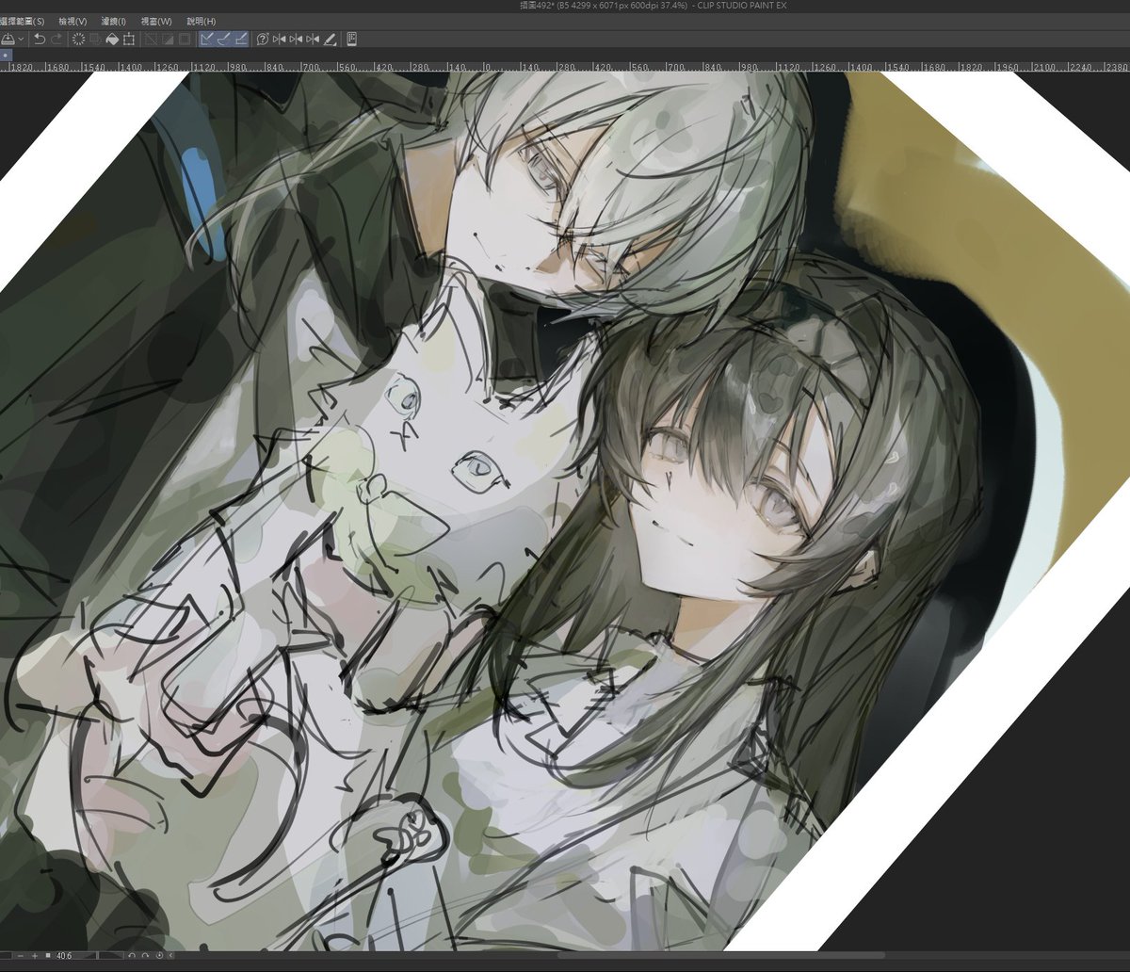This screenshot has width=1130, height=972.
Task: Zoom in with the plus button
Action: point(35,955)
